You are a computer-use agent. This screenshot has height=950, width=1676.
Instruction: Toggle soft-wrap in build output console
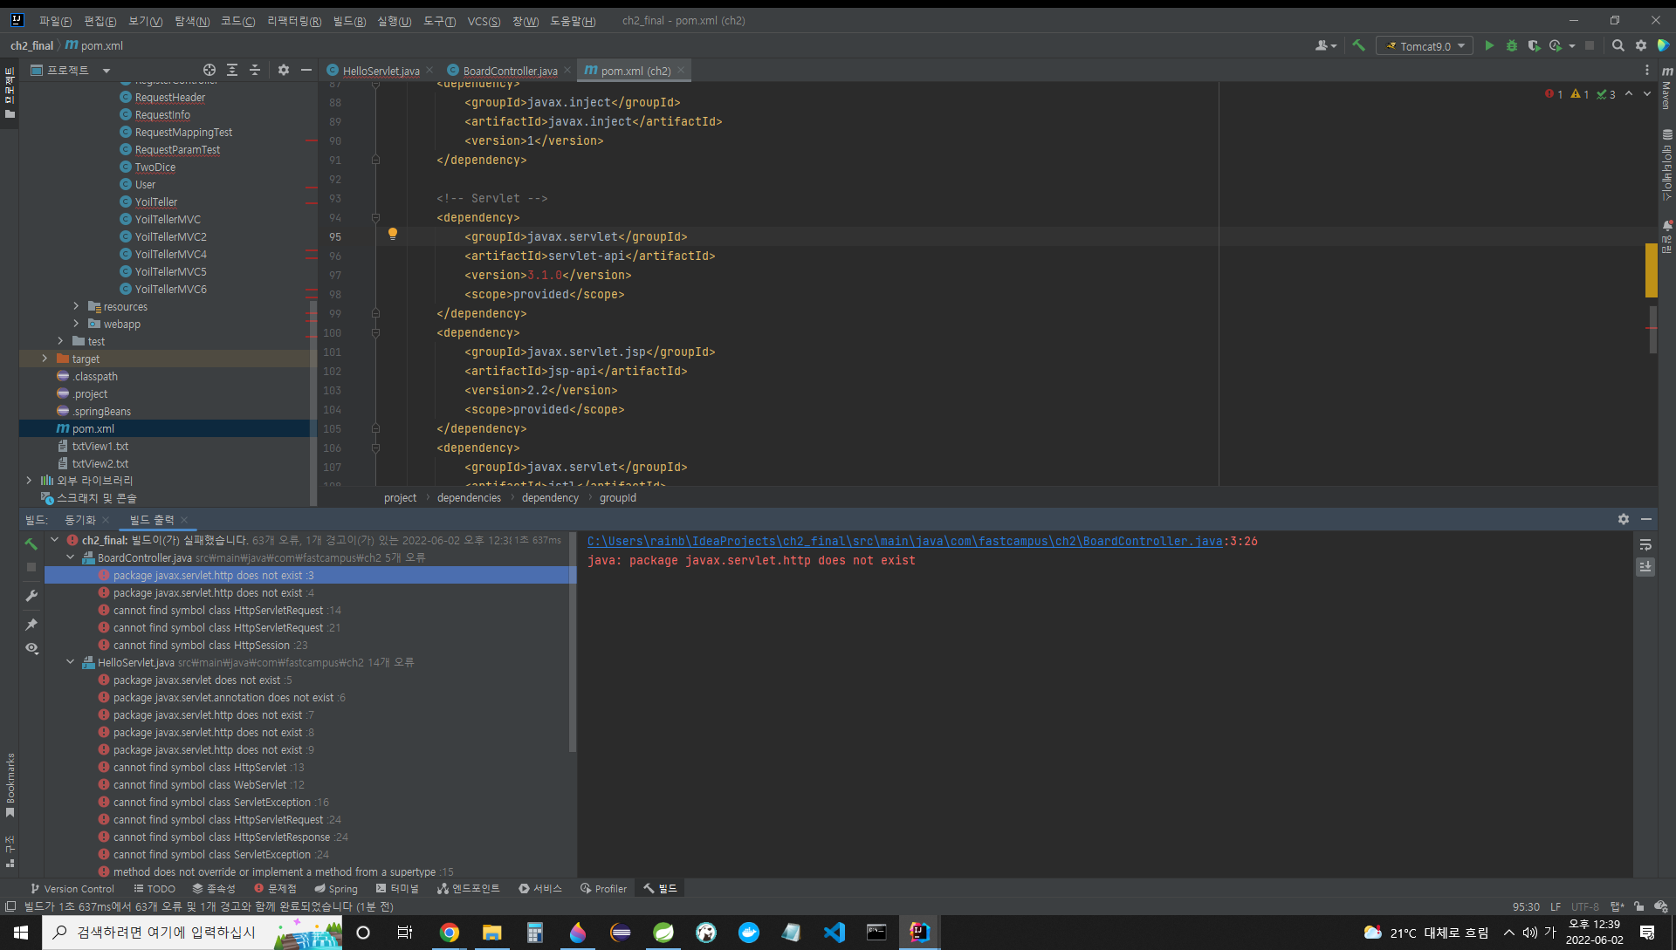pos(1645,545)
